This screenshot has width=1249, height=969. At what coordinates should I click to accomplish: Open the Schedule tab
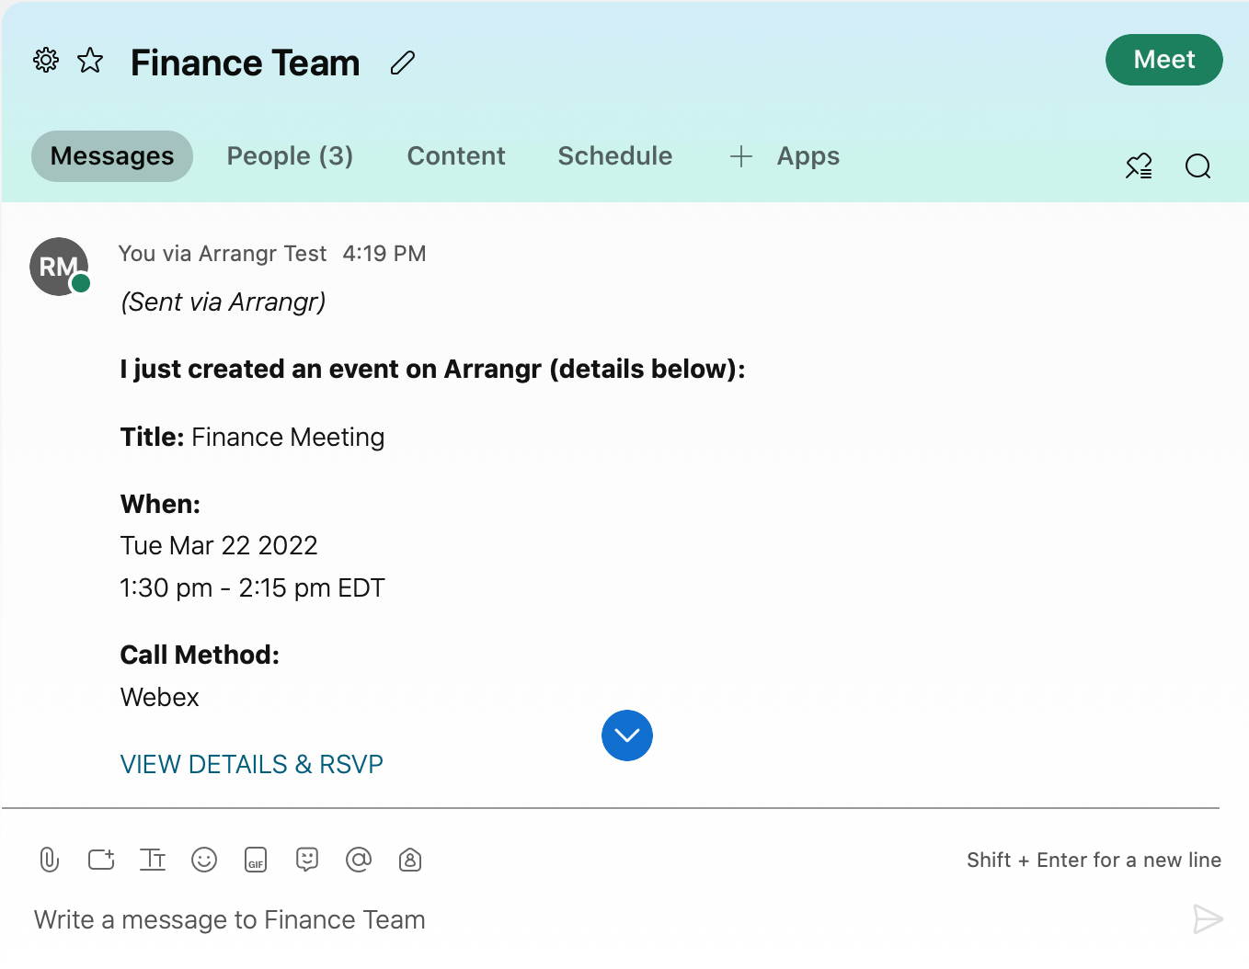614,156
